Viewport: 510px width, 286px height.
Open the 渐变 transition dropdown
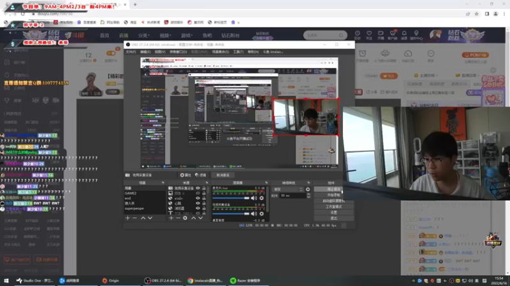tap(288, 189)
